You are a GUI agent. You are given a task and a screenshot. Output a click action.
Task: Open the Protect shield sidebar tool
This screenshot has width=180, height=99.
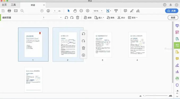(177, 85)
